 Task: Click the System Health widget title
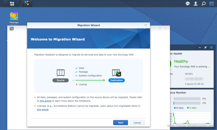pyautogui.click(x=176, y=54)
